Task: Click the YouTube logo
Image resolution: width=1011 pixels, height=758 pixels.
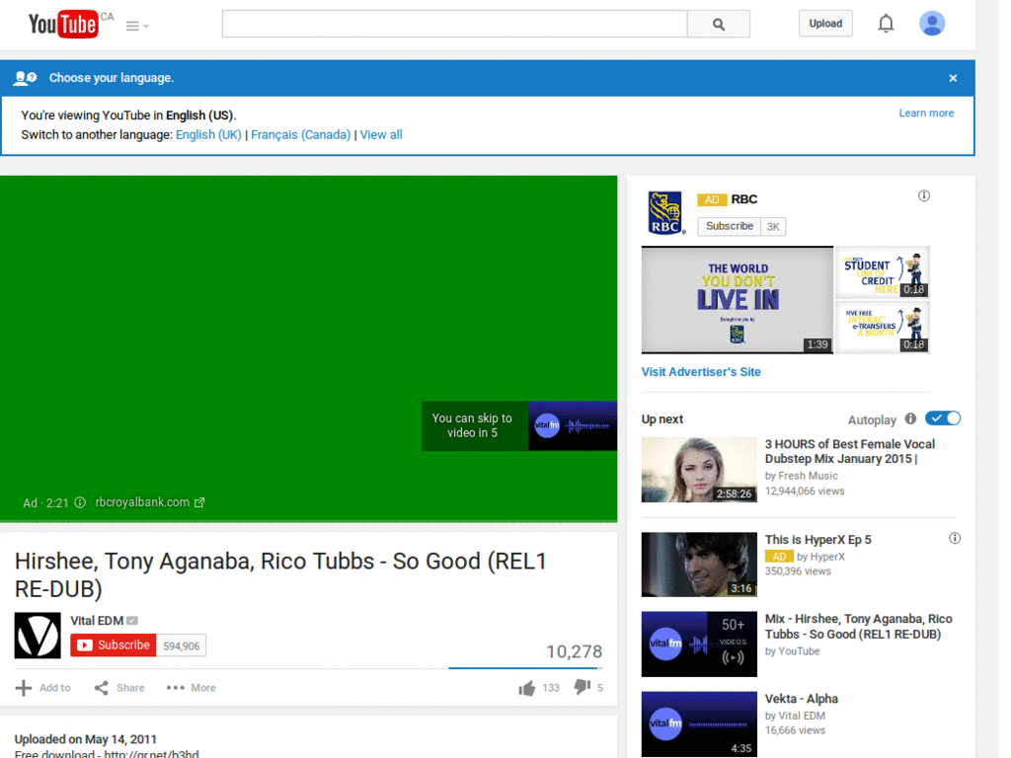Action: coord(63,25)
